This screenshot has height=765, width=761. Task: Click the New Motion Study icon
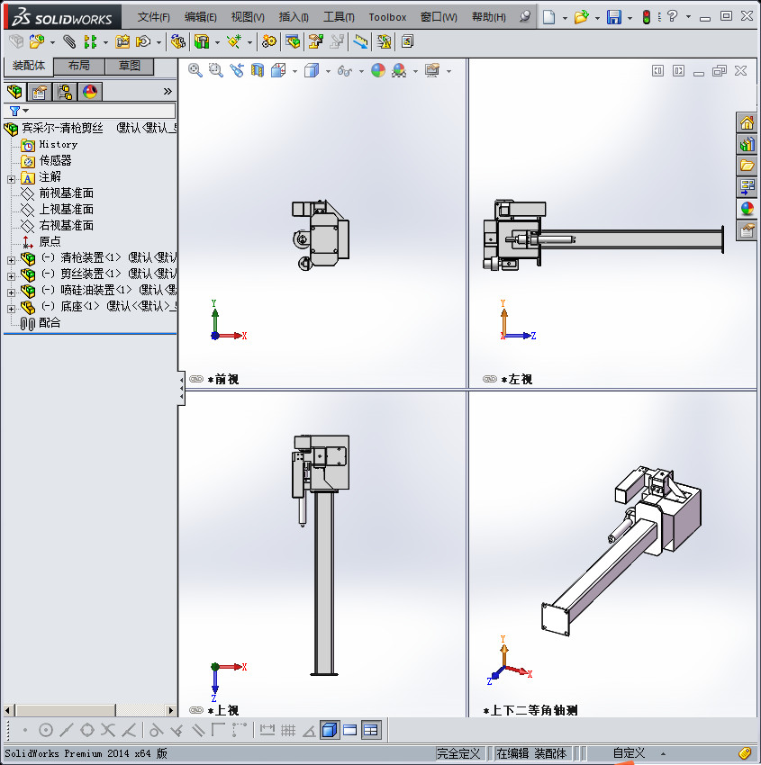click(x=269, y=42)
